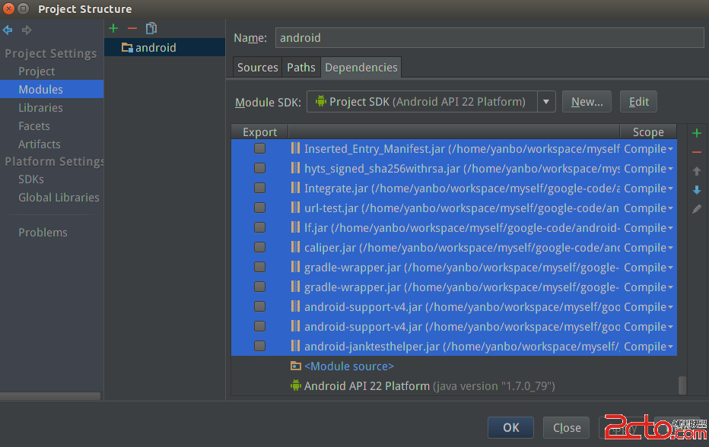Move selected dependency down with arrow icon
Viewport: 709px width, 447px height.
click(x=696, y=190)
